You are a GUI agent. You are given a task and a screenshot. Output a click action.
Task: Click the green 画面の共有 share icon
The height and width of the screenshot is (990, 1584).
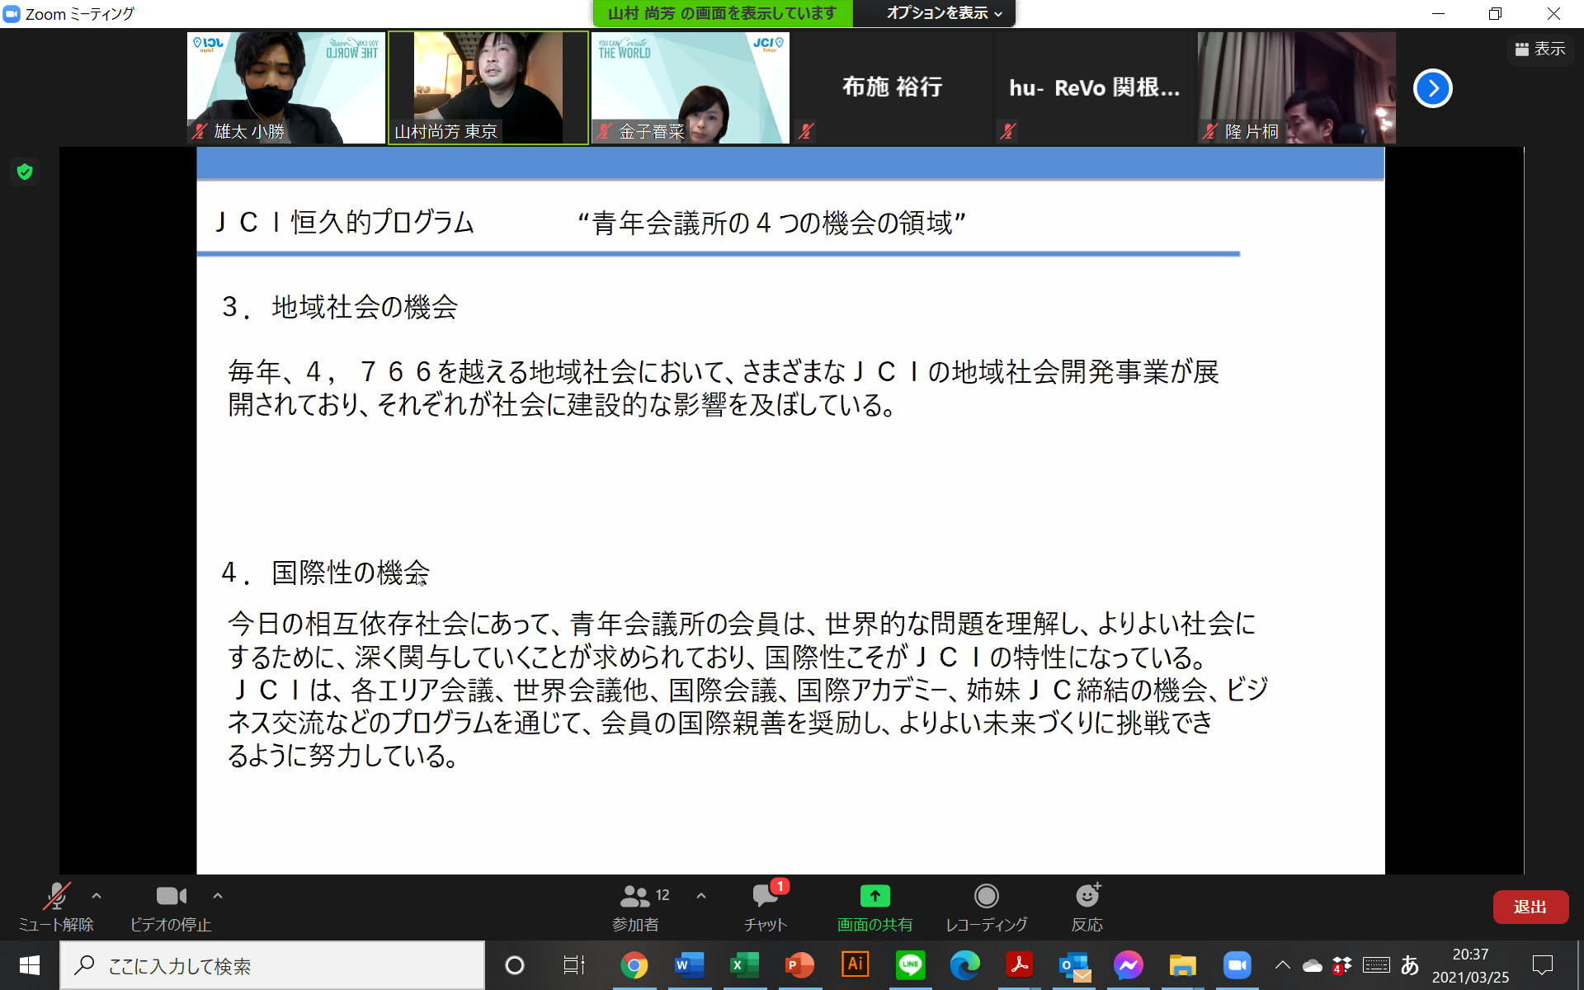pos(874,897)
